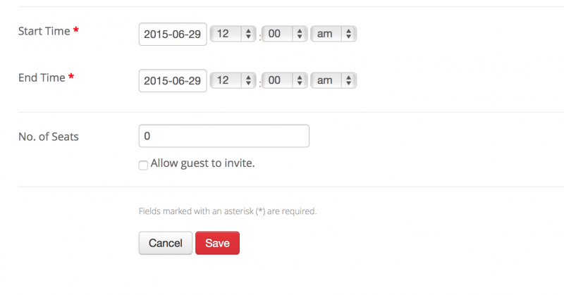The image size is (564, 295).
Task: Click the "Allow guest to invite." label text
Action: 202,163
